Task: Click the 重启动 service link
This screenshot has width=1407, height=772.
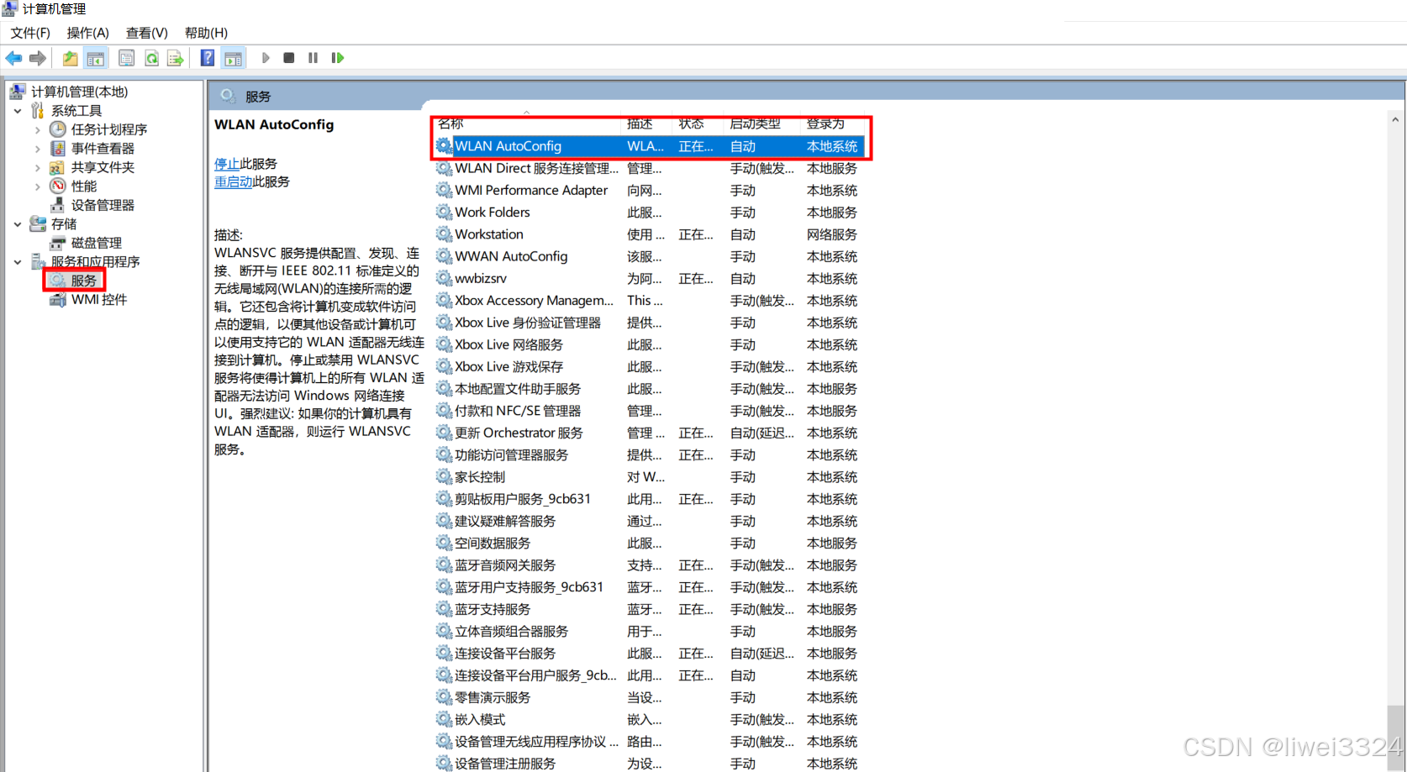Action: tap(234, 181)
